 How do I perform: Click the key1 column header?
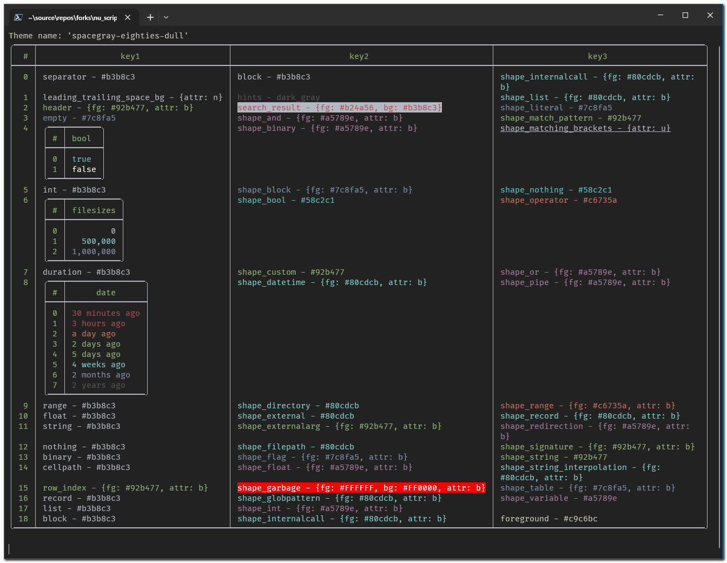(130, 56)
